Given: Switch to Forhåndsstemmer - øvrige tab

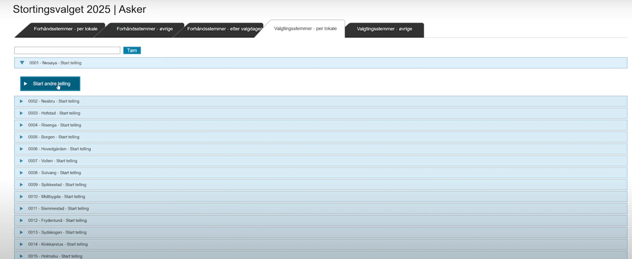Looking at the screenshot, I should pos(144,29).
